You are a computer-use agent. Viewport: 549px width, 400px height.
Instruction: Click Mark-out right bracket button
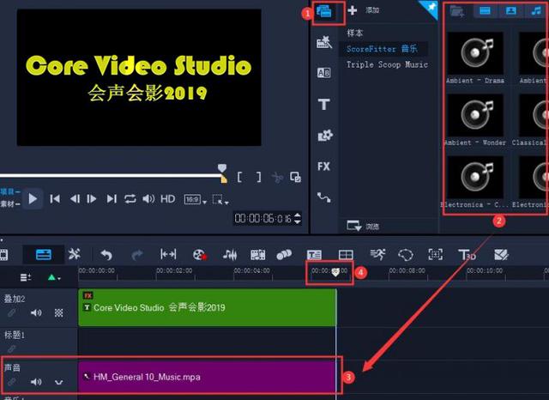[x=259, y=177]
